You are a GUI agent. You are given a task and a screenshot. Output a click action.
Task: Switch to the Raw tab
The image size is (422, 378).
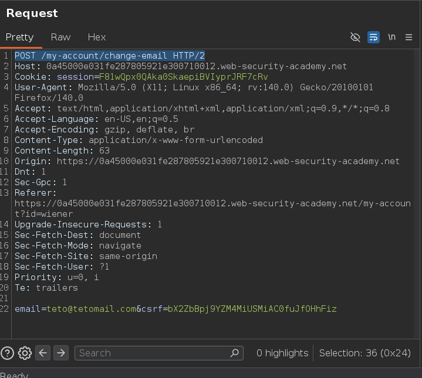tap(60, 37)
